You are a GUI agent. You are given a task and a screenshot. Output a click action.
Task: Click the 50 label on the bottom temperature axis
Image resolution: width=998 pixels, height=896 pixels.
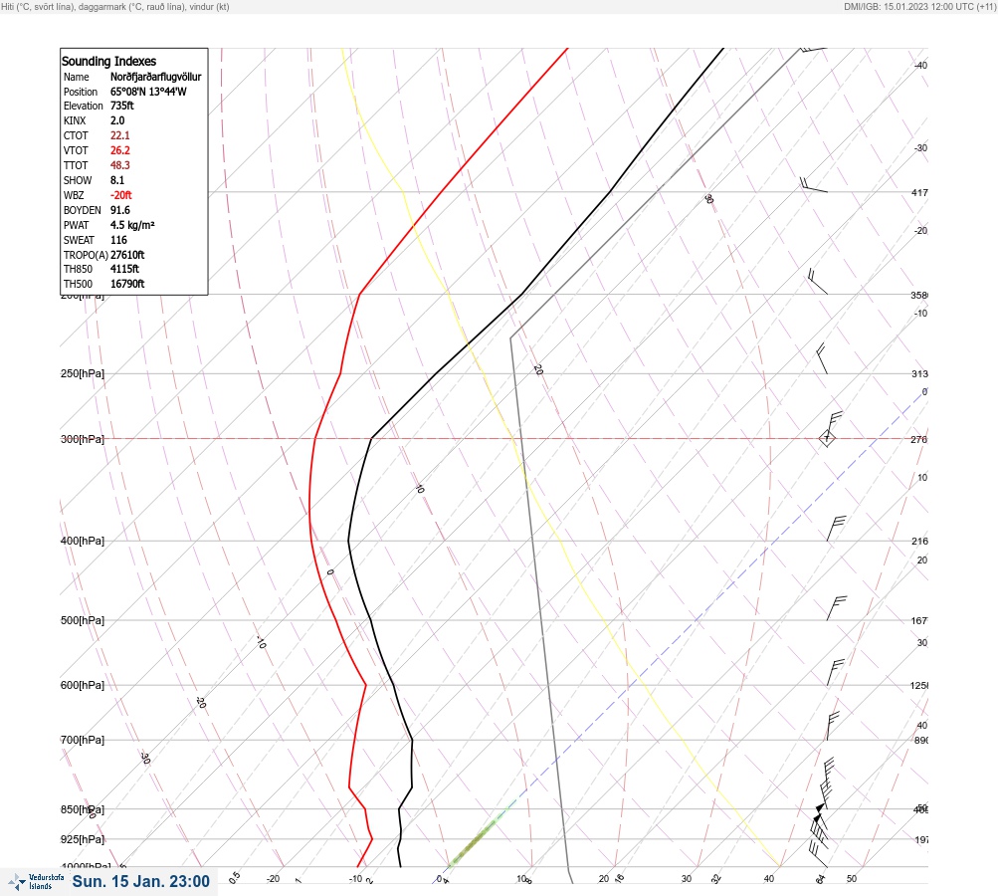pyautogui.click(x=852, y=879)
